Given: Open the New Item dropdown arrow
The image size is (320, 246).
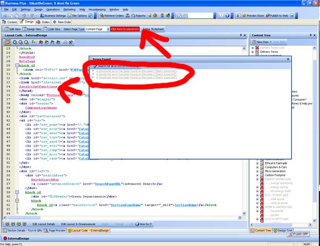Looking at the screenshot, I should pyautogui.click(x=270, y=42).
